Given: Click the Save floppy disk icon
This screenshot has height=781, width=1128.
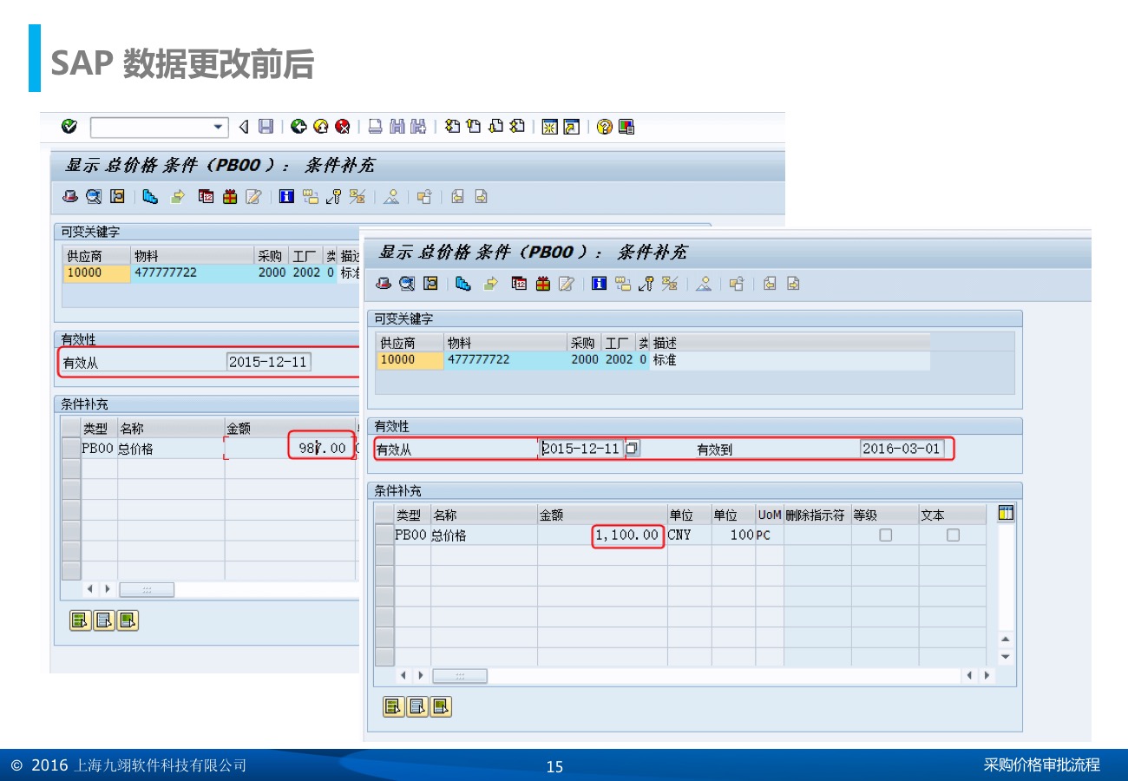Looking at the screenshot, I should (x=266, y=127).
